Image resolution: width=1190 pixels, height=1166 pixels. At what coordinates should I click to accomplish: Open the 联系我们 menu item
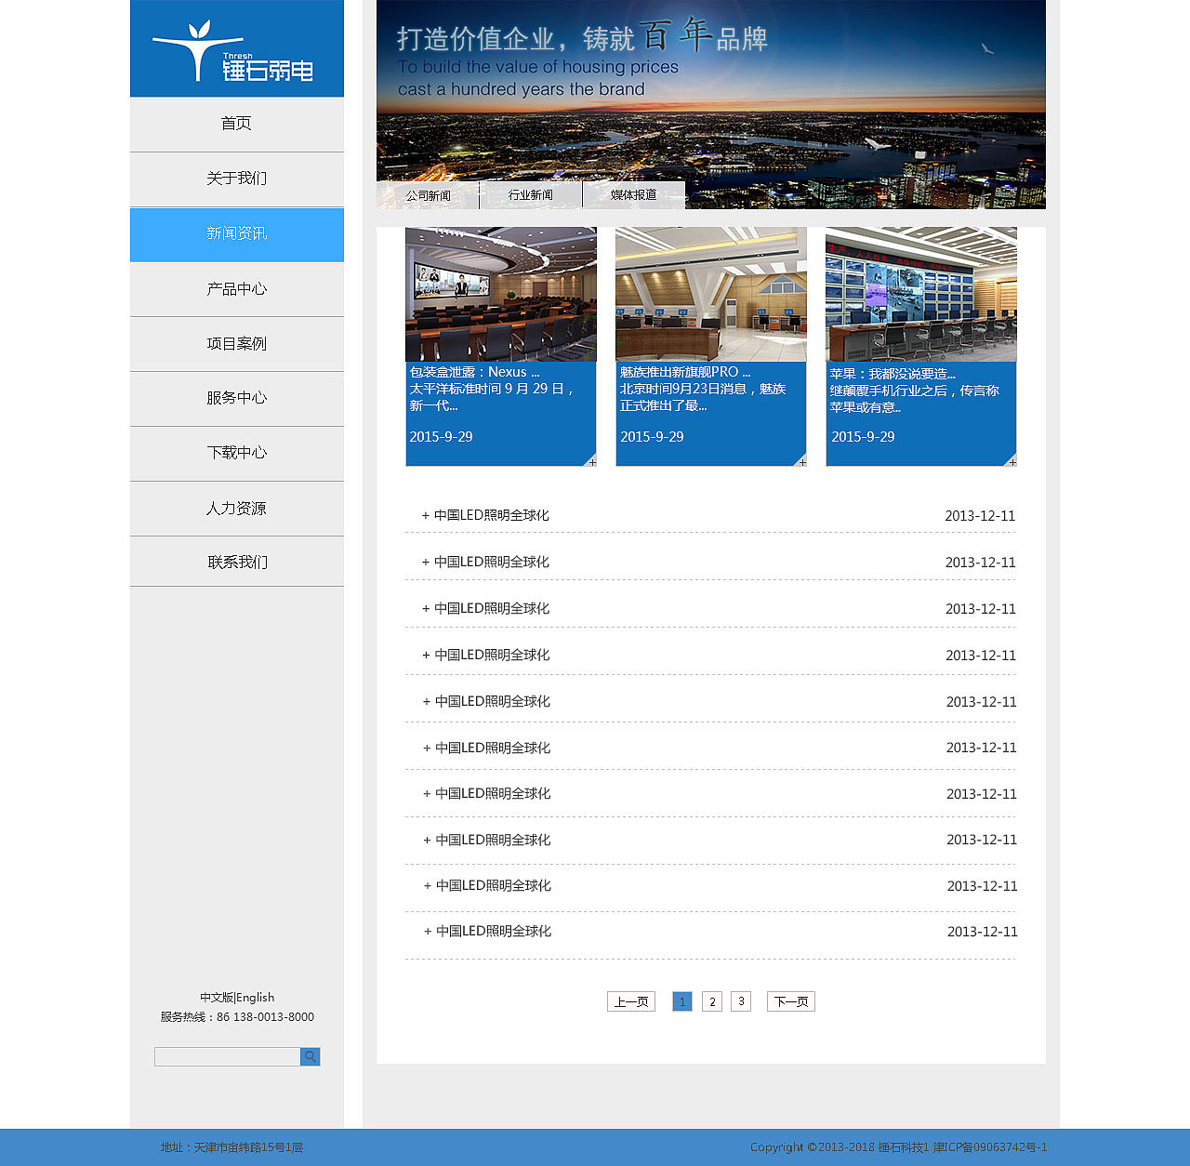pos(236,562)
